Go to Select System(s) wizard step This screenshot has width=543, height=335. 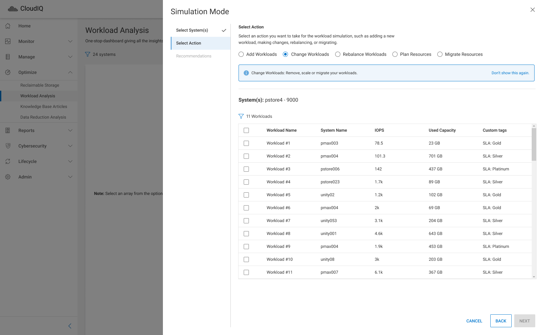(x=200, y=30)
